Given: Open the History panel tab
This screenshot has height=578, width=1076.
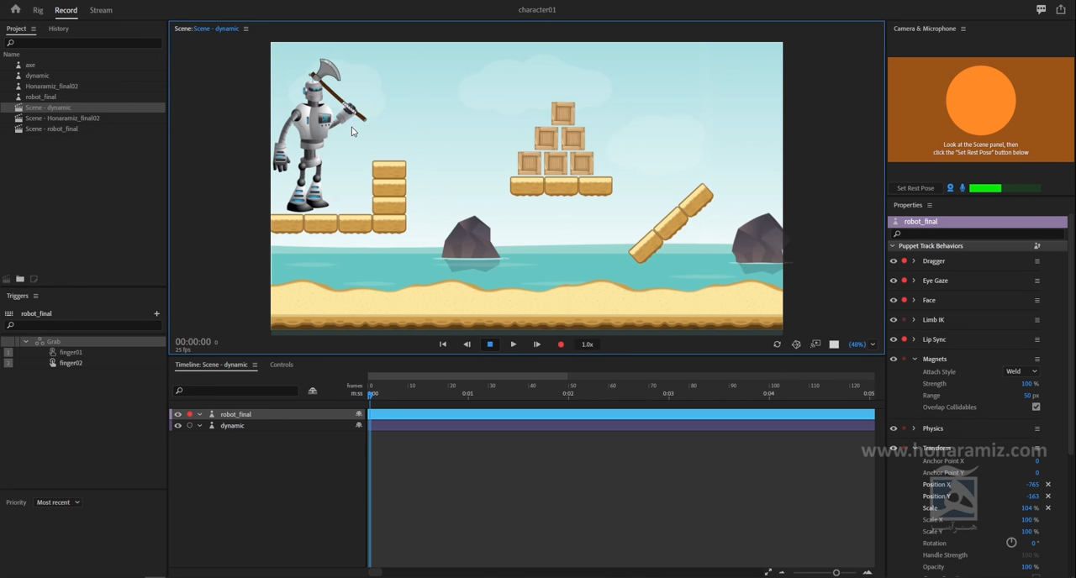Looking at the screenshot, I should pos(59,29).
